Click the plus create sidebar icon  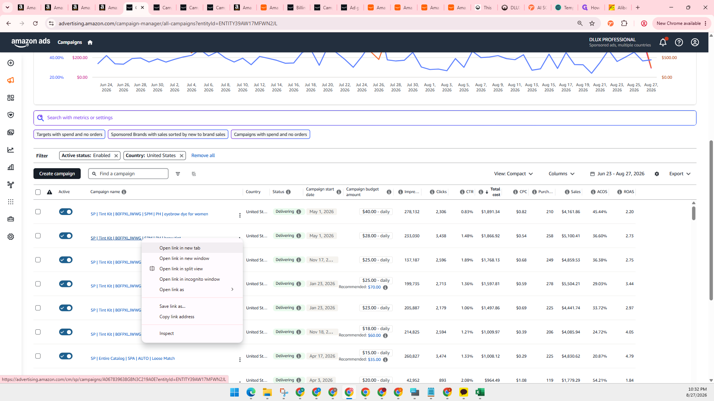pos(11,63)
